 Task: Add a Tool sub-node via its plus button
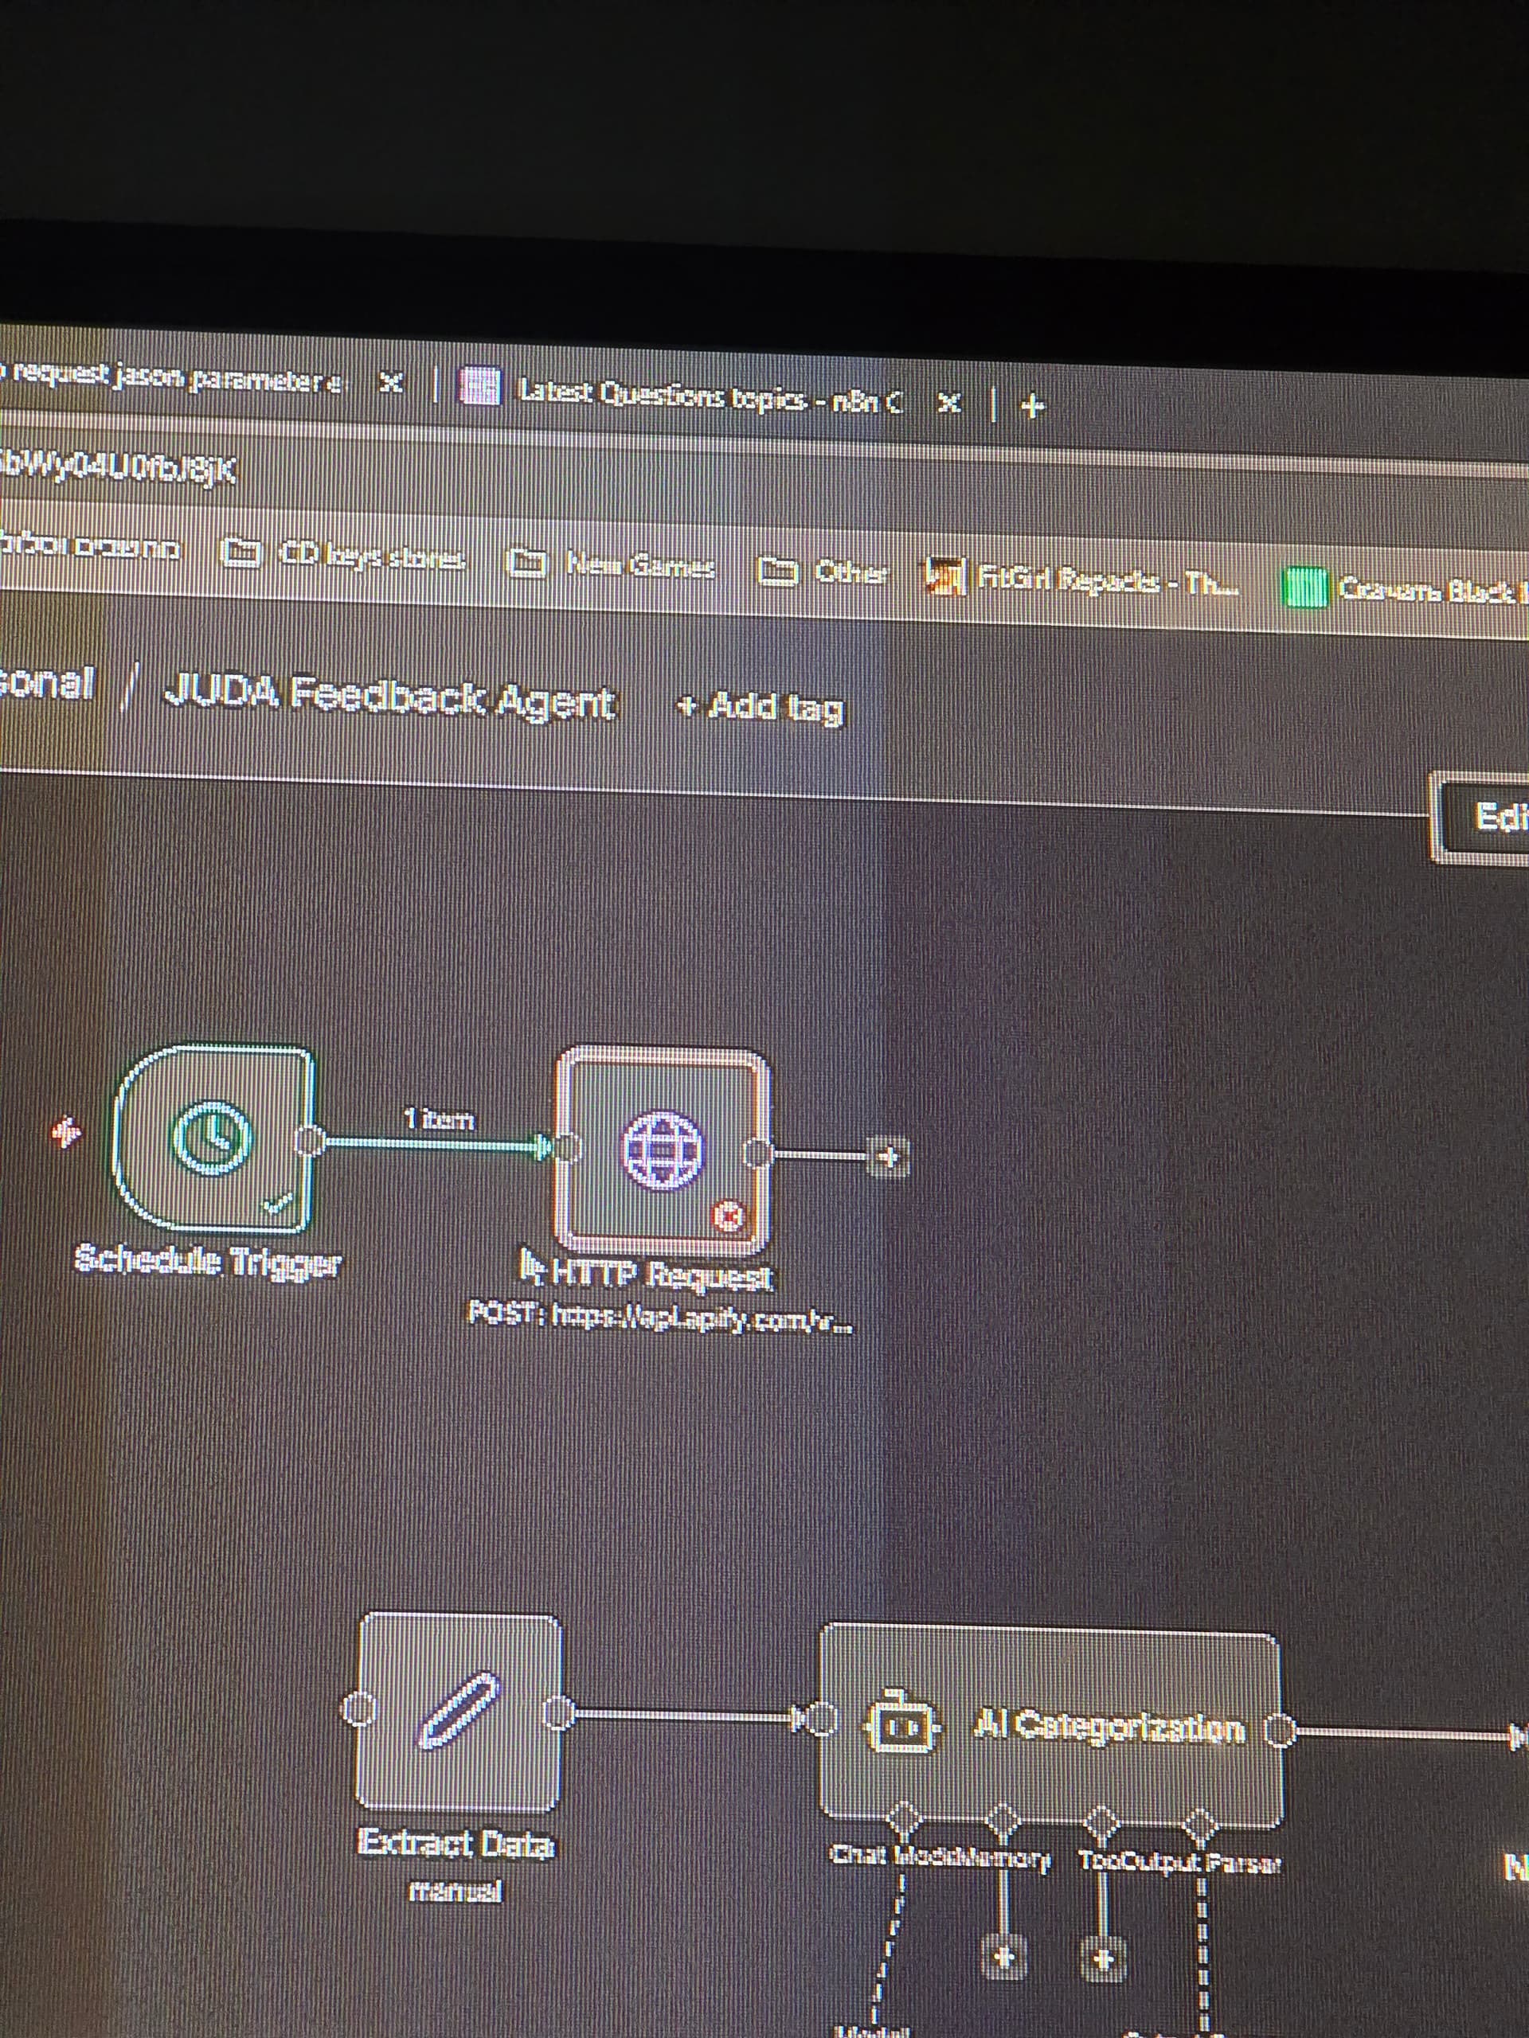[x=1104, y=1957]
